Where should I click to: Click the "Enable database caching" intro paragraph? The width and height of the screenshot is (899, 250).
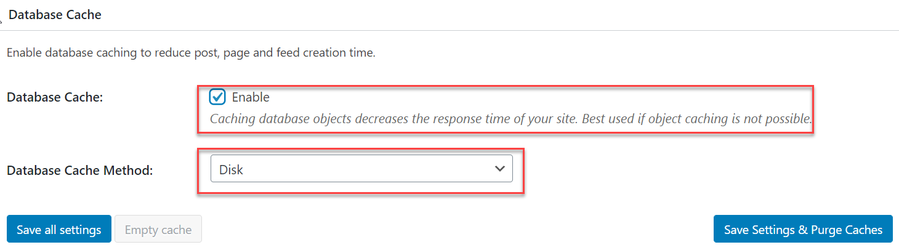point(191,53)
